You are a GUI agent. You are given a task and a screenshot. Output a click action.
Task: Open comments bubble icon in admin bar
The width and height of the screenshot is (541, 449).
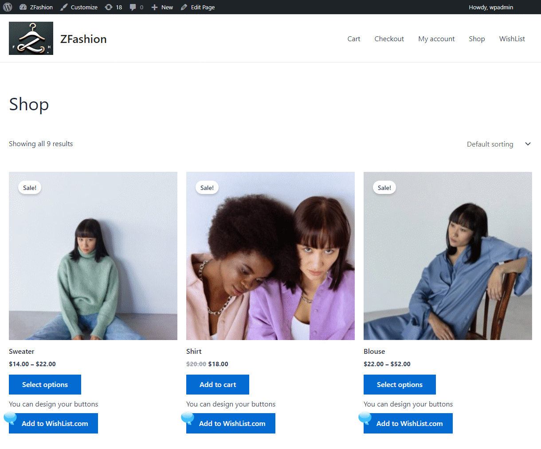tap(133, 7)
